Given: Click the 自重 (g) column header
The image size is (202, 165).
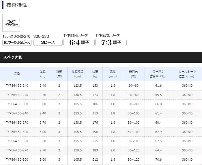Looking at the screenshot, I should click(95, 74).
